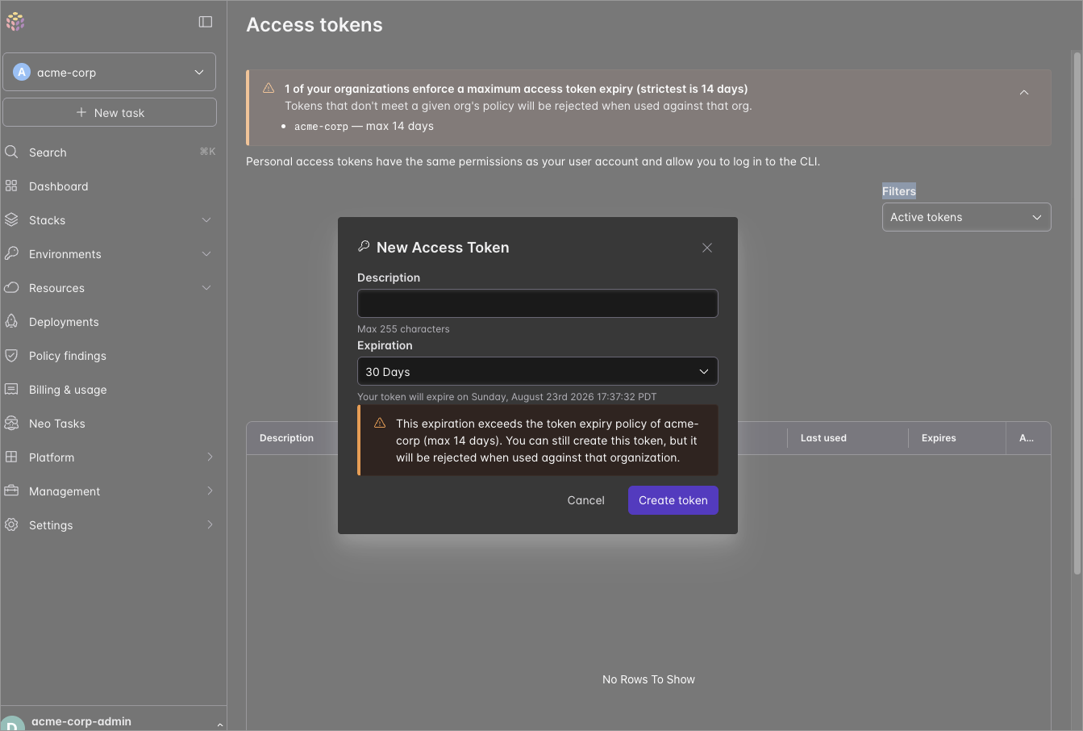Image resolution: width=1083 pixels, height=731 pixels.
Task: Click the page vertical scrollbar
Action: point(1076,313)
